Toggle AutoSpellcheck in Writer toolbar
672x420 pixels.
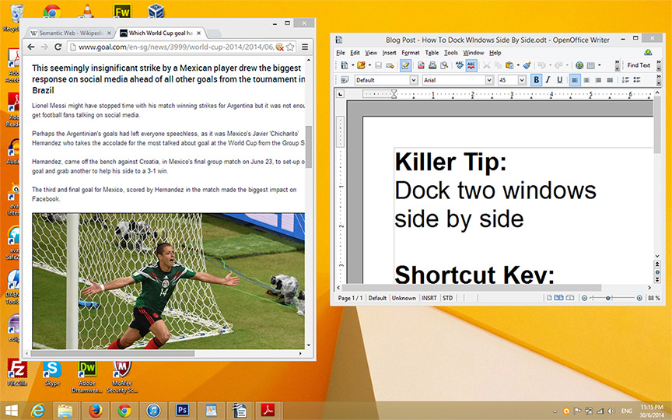(x=471, y=65)
